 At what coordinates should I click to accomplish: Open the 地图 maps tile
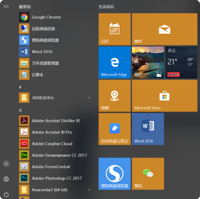(115, 96)
